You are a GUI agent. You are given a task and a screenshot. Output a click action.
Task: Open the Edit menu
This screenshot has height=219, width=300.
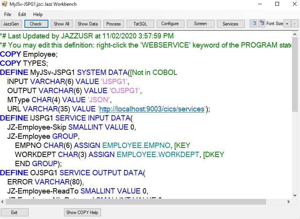22,14
